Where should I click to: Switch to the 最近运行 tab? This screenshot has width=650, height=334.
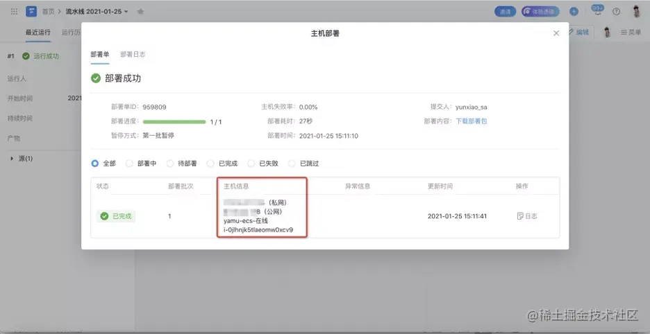[x=37, y=33]
